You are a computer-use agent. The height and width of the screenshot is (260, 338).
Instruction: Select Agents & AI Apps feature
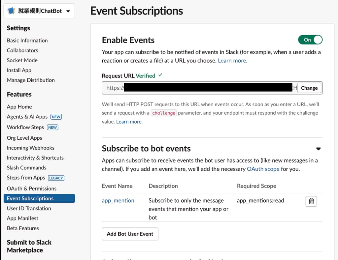click(27, 117)
